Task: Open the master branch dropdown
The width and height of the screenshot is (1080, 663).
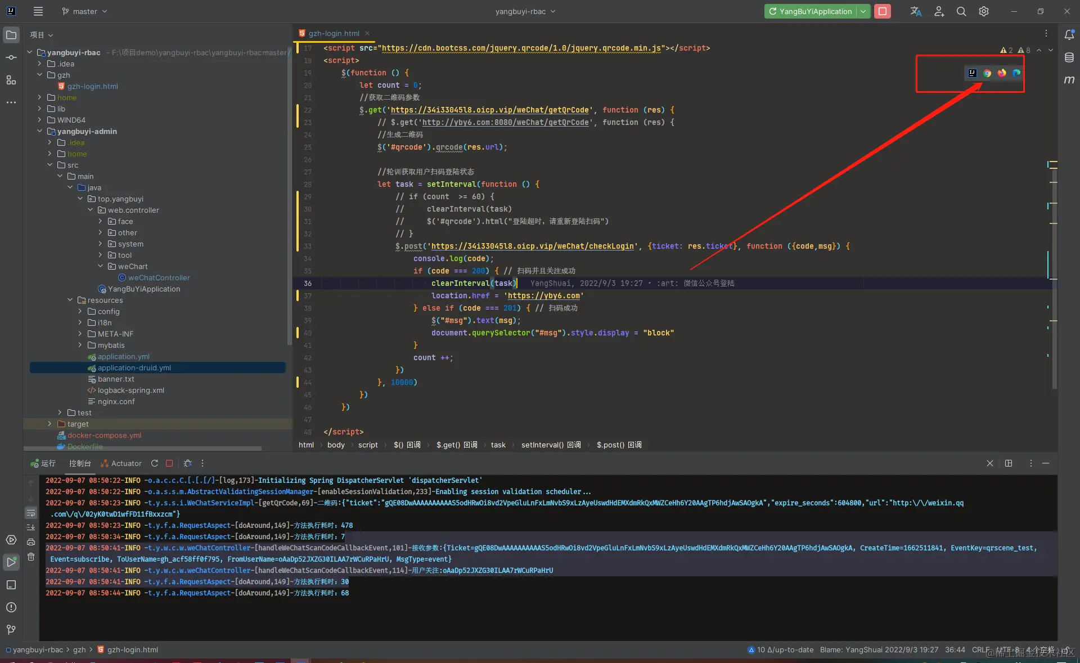Action: [x=84, y=11]
